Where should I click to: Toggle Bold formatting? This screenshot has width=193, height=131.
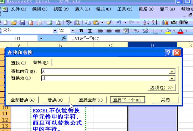click(81, 31)
